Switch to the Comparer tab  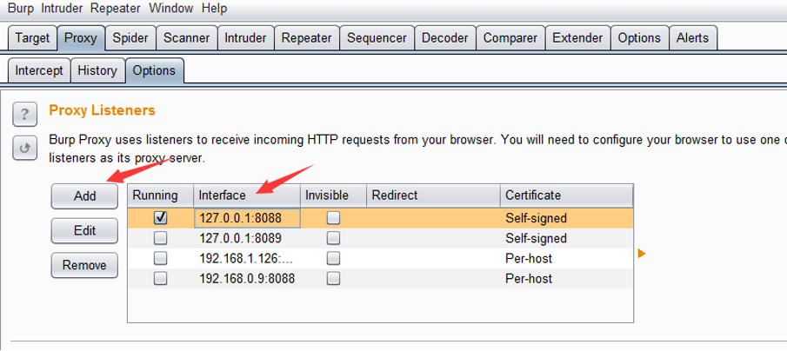[510, 38]
